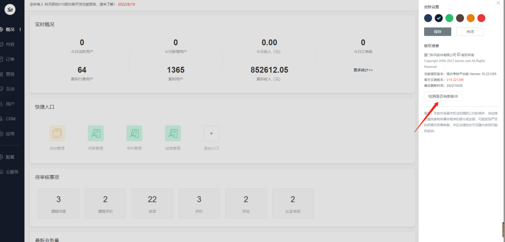
Task: Open 互动 in the sidebar
Action: point(10,89)
